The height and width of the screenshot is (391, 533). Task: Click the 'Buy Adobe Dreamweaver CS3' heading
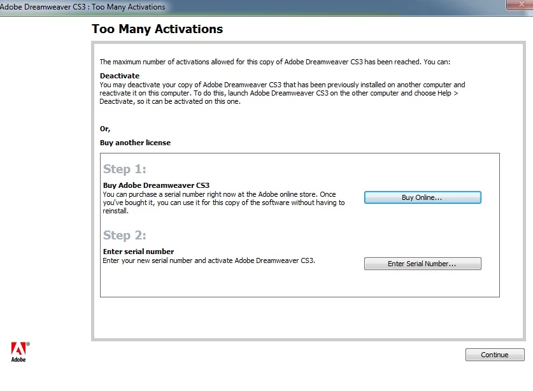[157, 185]
